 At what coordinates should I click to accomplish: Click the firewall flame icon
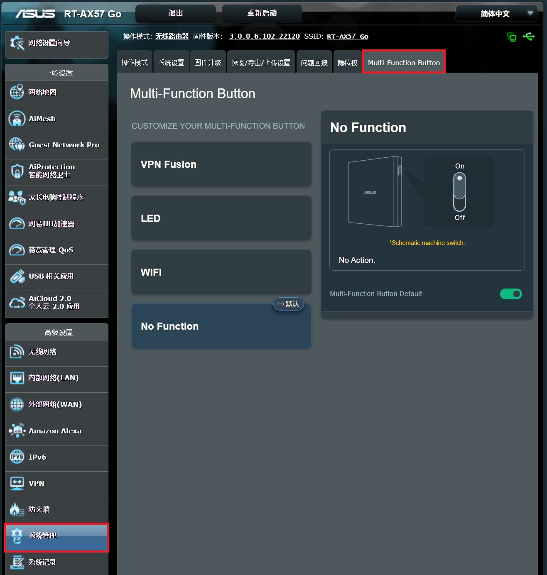(17, 509)
